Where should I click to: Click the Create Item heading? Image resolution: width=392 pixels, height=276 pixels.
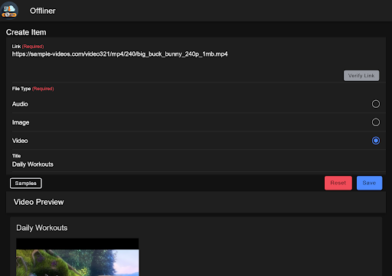(x=26, y=32)
